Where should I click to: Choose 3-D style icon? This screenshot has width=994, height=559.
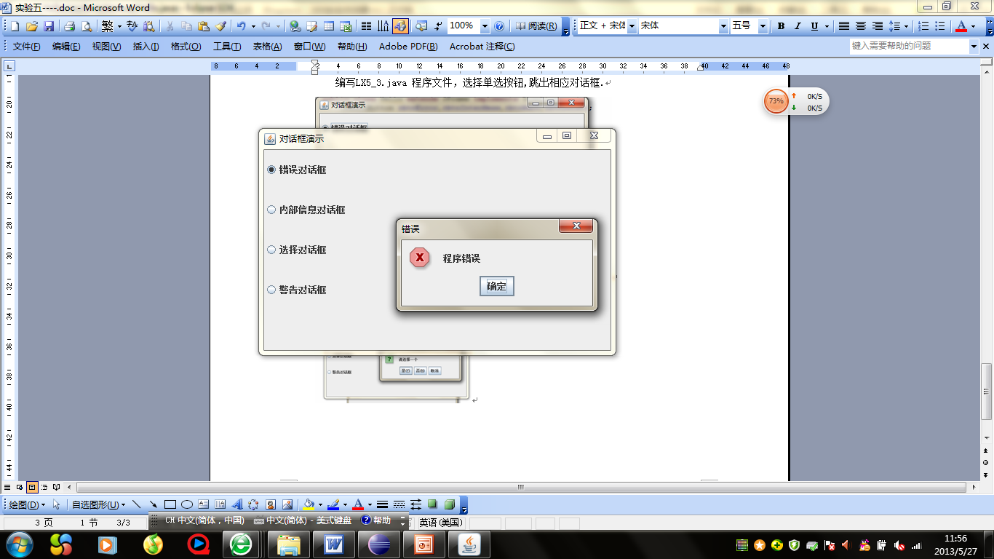[x=450, y=504]
